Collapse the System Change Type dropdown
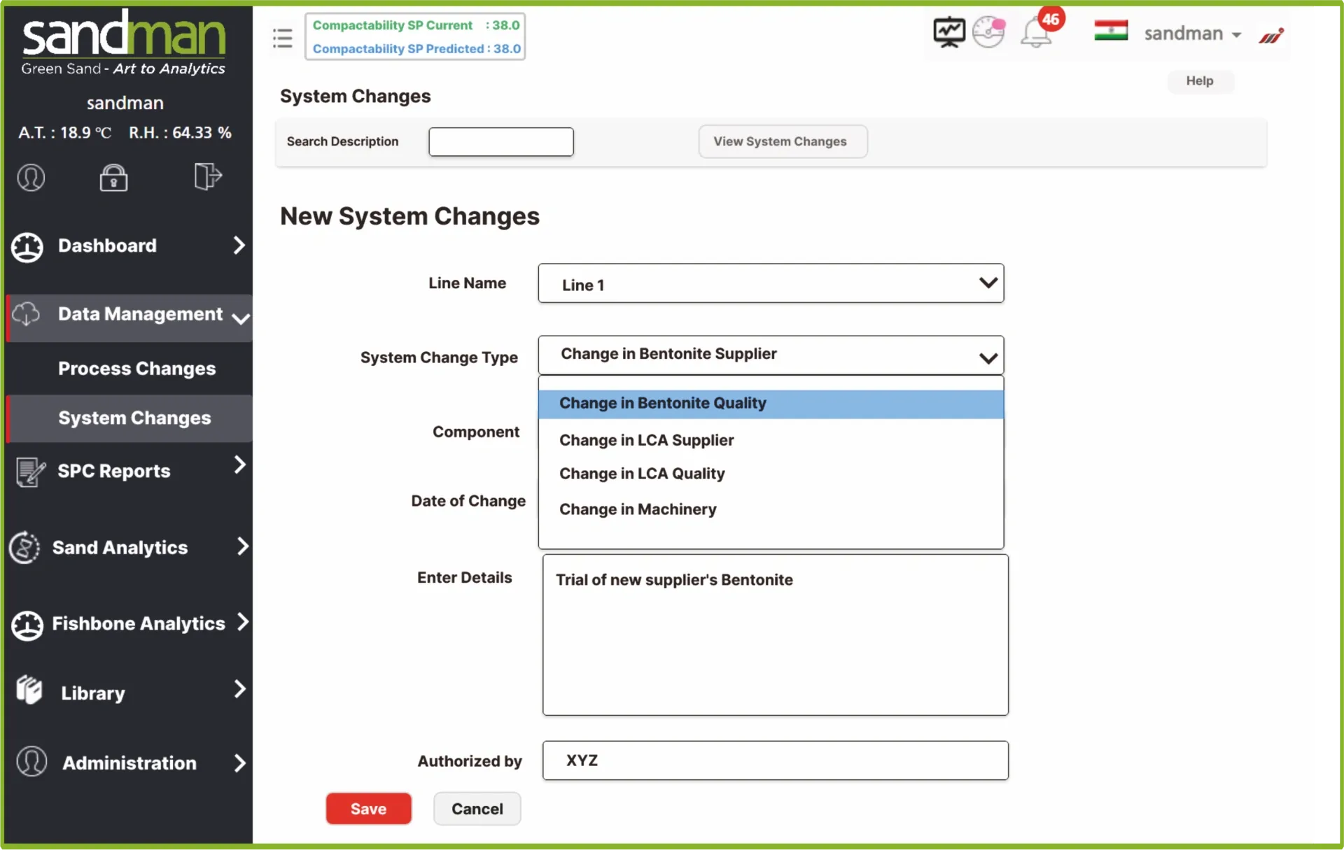1344x850 pixels. coord(770,355)
